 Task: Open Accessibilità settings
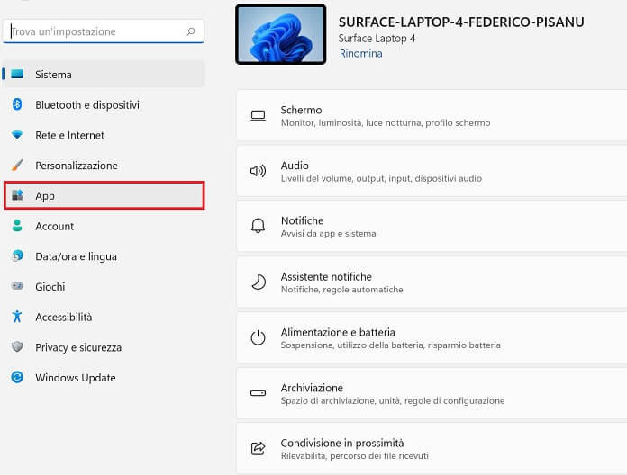pyautogui.click(x=104, y=317)
